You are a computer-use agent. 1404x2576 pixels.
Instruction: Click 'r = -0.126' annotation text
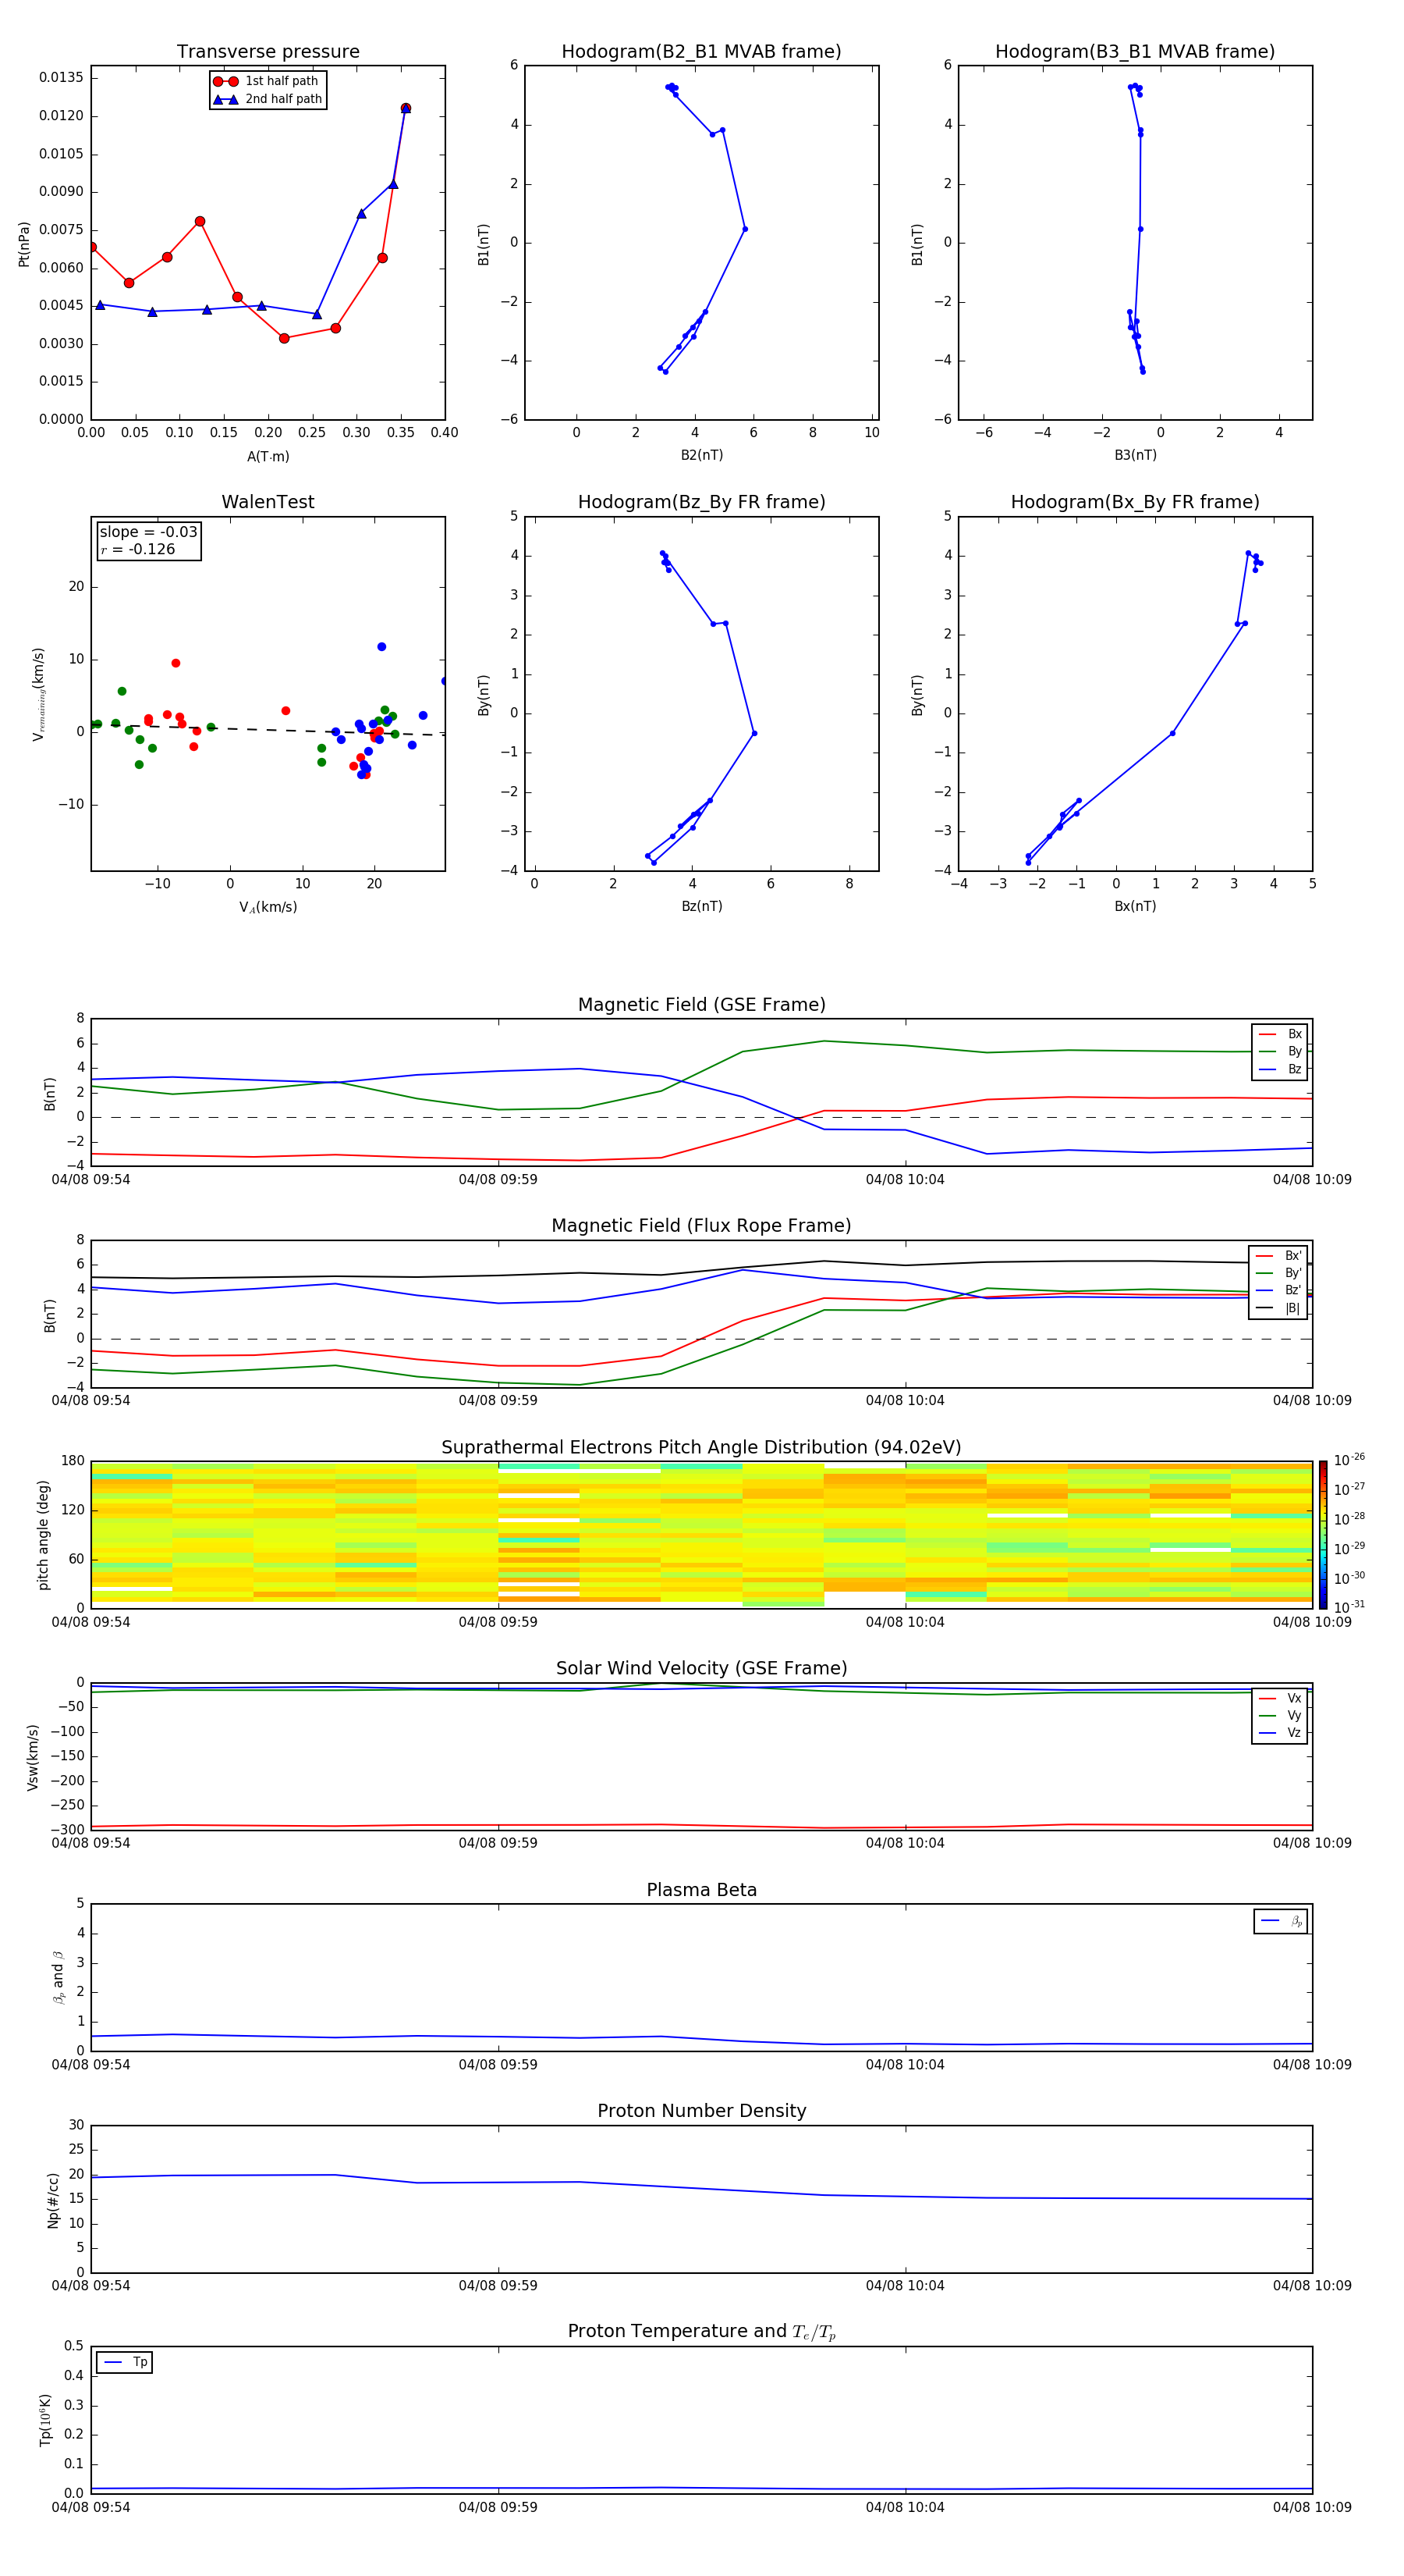click(138, 549)
